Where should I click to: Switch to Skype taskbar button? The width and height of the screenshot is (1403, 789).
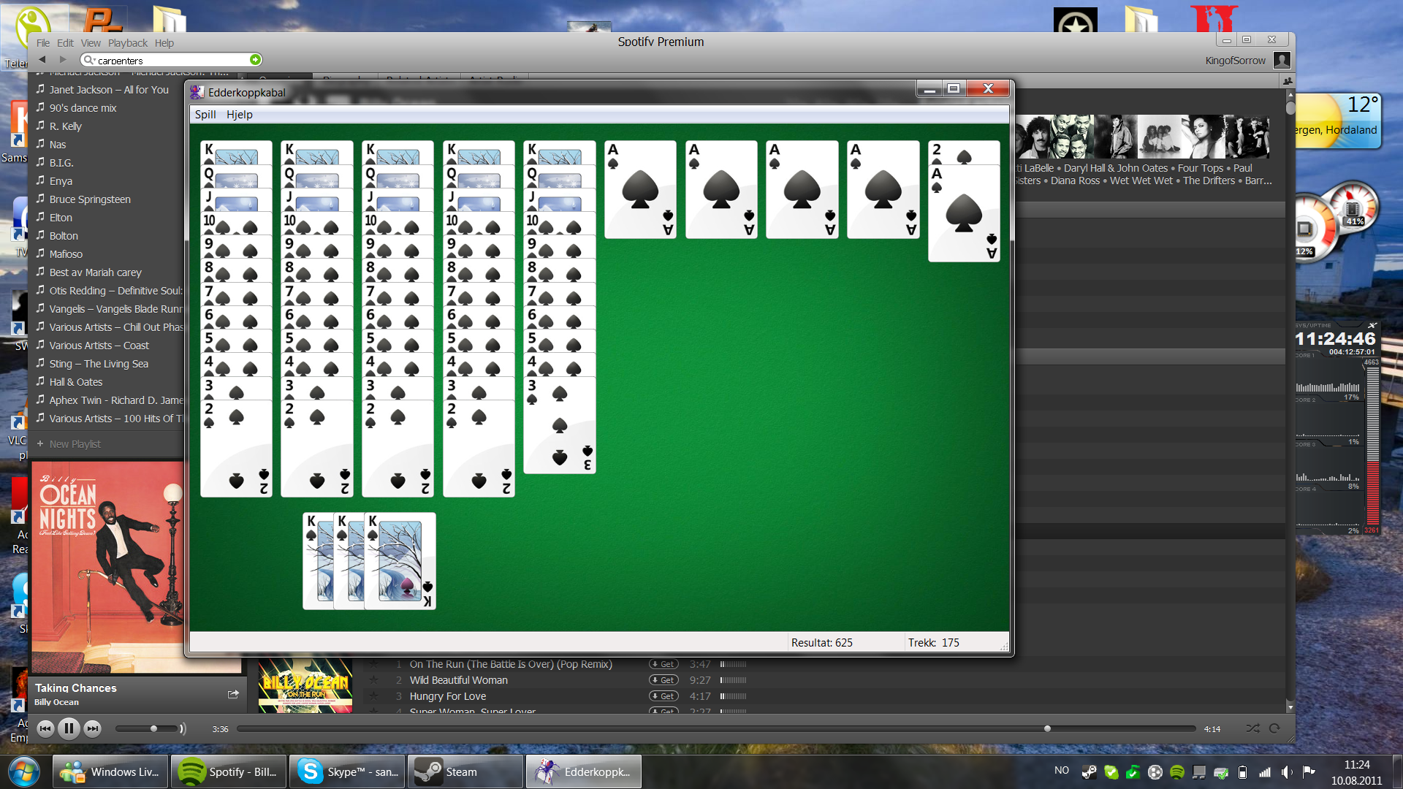347,771
